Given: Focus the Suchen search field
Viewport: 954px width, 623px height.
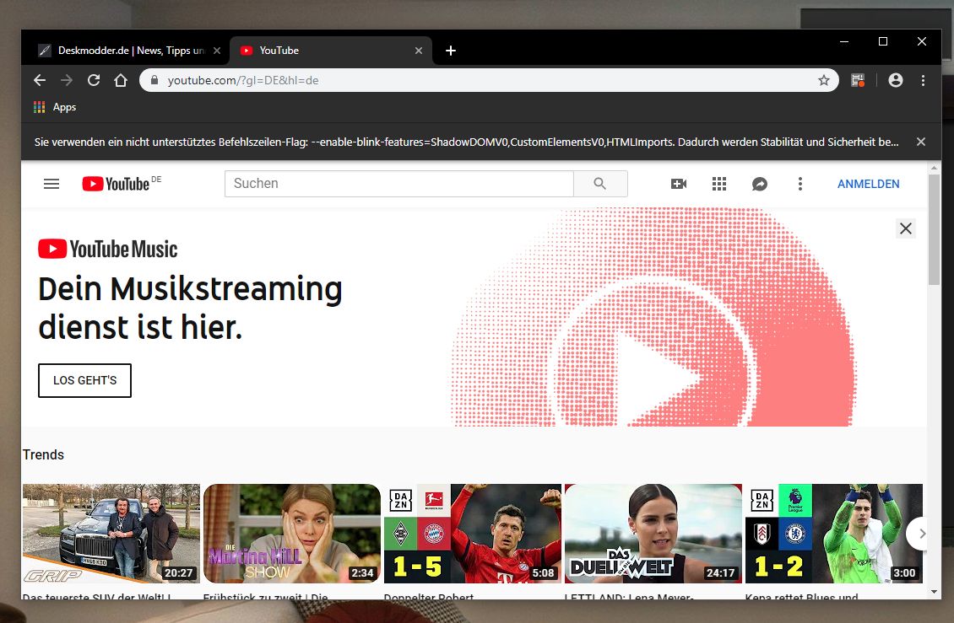Looking at the screenshot, I should click(399, 184).
